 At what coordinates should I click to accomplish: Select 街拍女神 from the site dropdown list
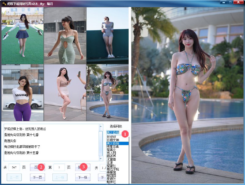[x=113, y=140]
